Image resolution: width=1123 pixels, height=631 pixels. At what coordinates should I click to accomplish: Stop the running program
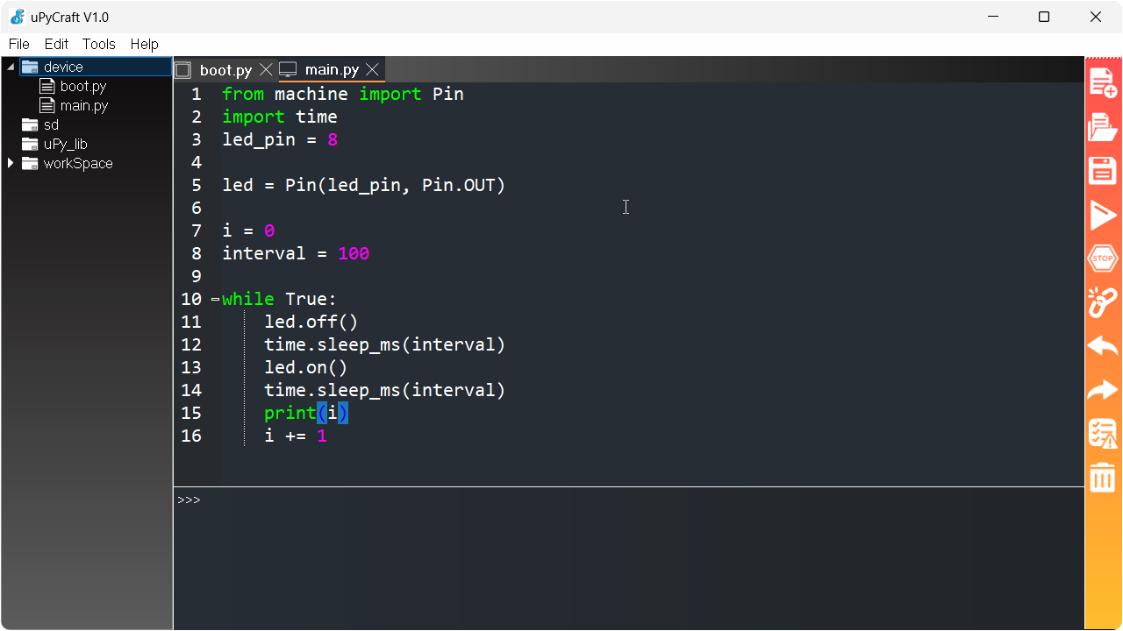click(x=1102, y=259)
